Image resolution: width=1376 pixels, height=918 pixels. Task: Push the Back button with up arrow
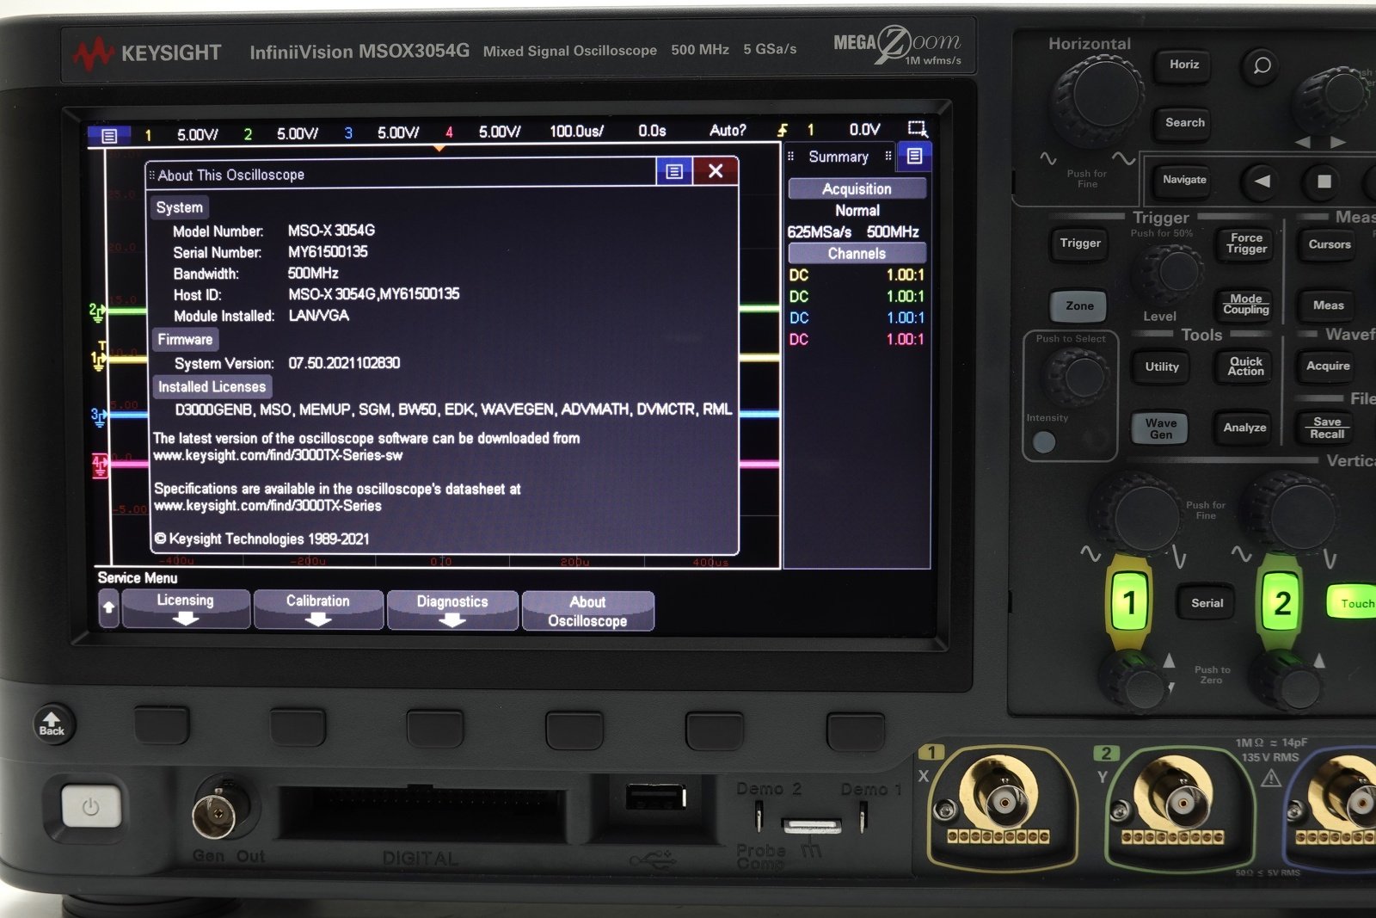pyautogui.click(x=52, y=723)
